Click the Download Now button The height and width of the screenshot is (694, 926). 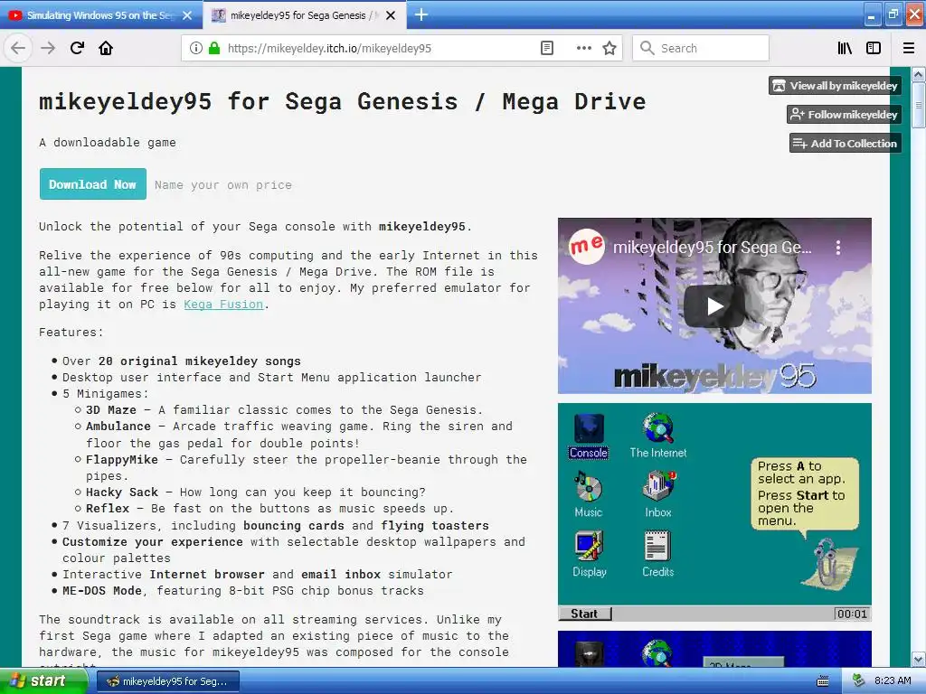[x=93, y=184]
